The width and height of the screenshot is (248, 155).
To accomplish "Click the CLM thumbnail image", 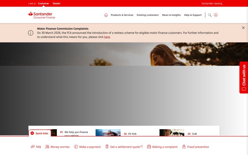I will (x=172, y=133).
